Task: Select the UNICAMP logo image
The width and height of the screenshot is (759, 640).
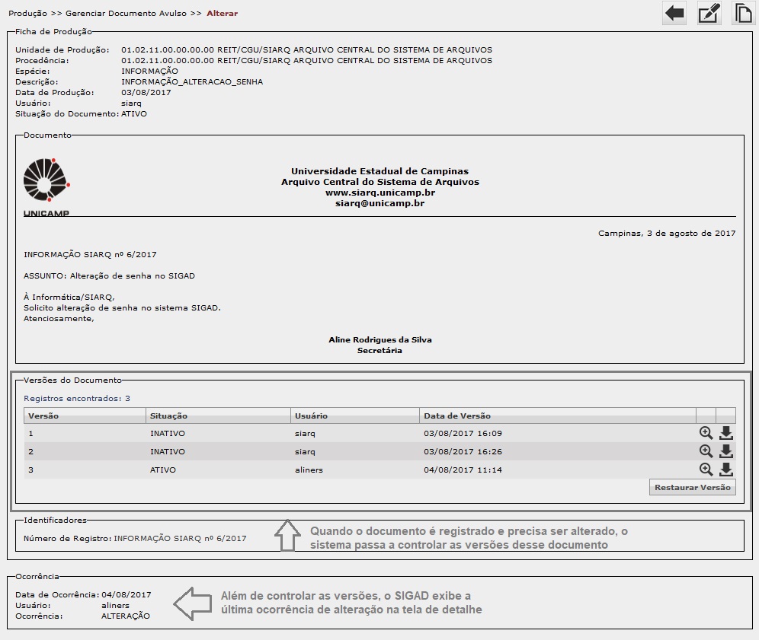Action: pyautogui.click(x=46, y=187)
